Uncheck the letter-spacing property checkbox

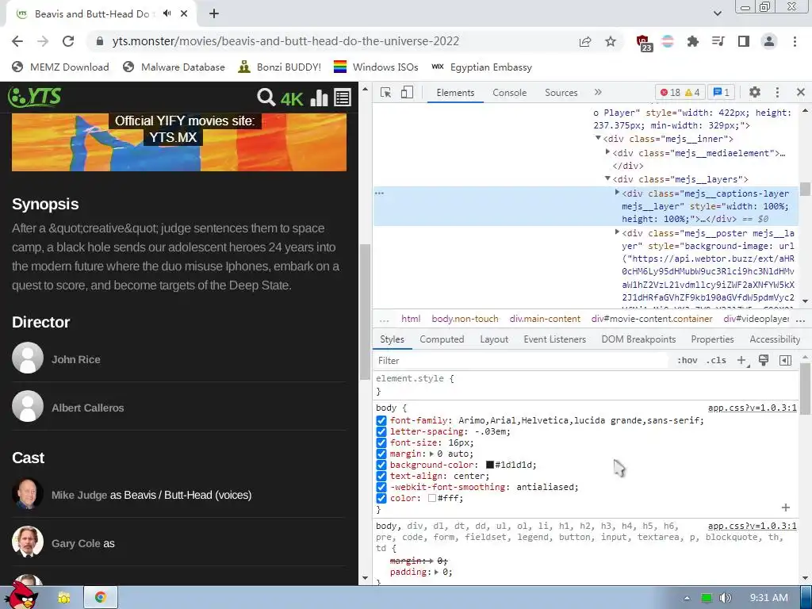coord(381,431)
